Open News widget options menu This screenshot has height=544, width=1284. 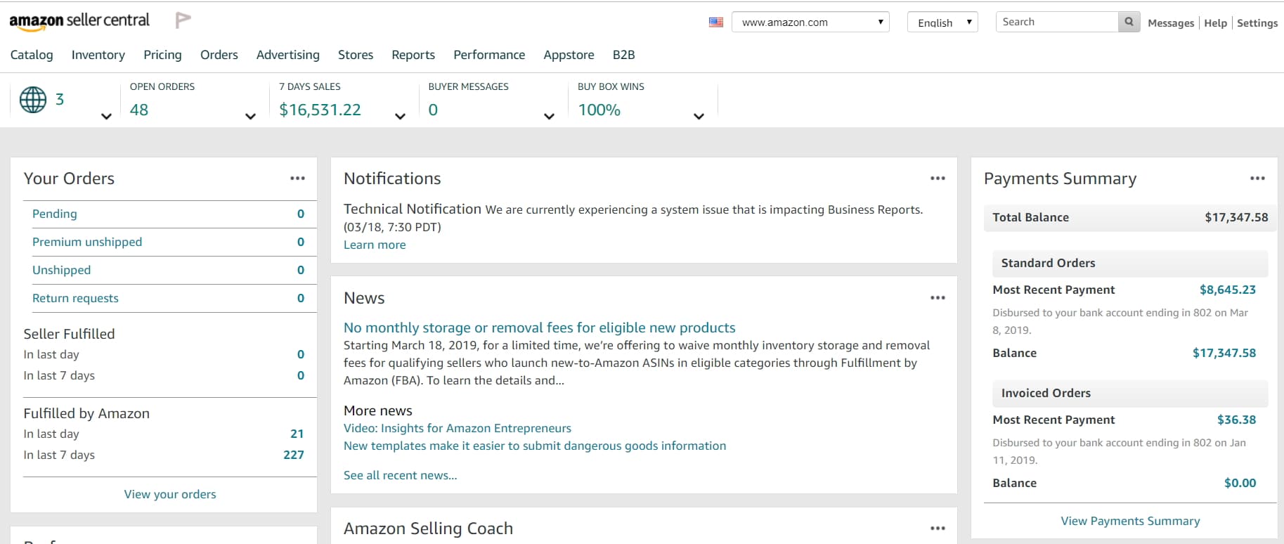(938, 298)
